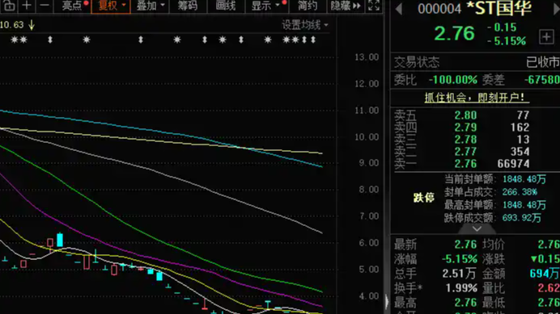Click the -5.15% change in header

[x=507, y=41]
